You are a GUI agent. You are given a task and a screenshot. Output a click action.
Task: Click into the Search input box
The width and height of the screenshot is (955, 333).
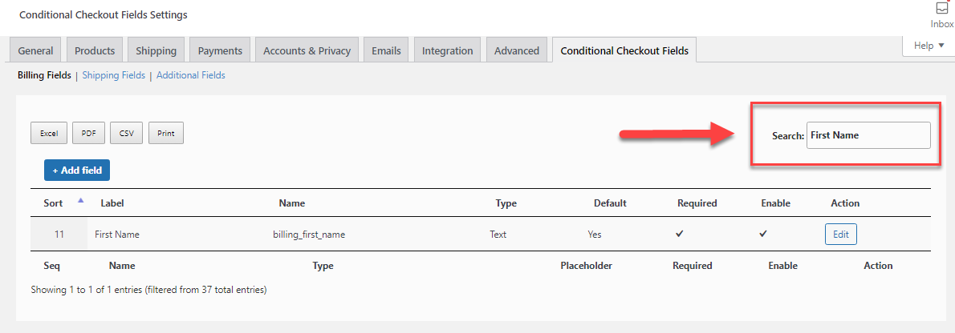868,135
